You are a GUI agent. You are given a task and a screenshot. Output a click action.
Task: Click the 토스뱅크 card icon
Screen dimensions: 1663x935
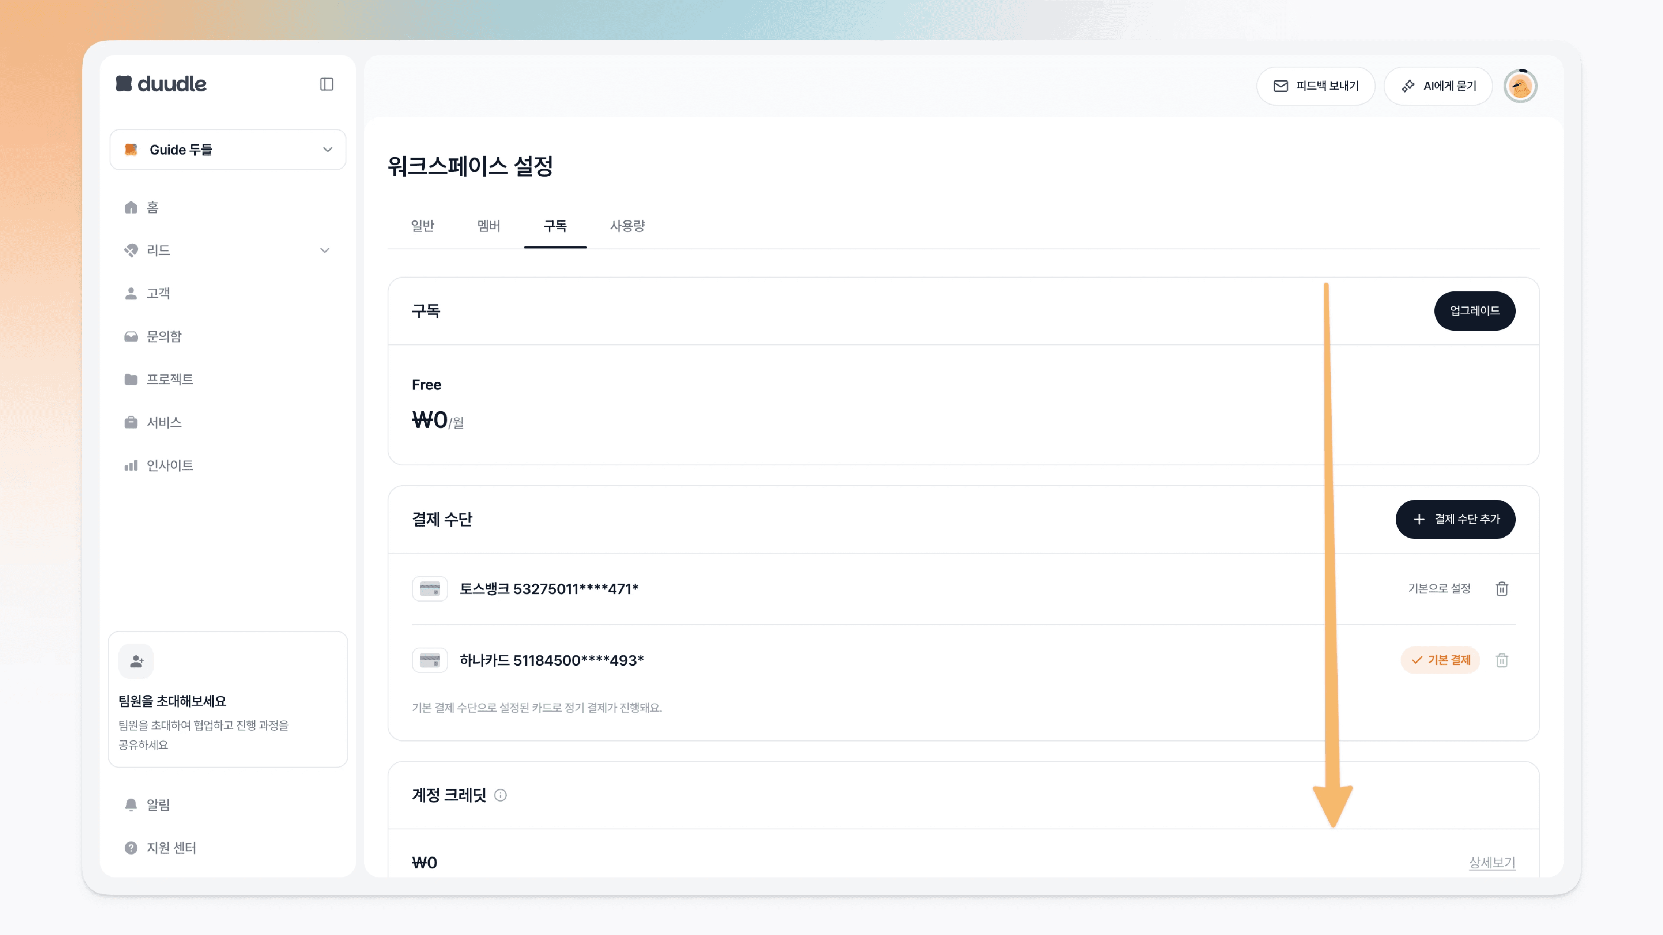click(430, 589)
